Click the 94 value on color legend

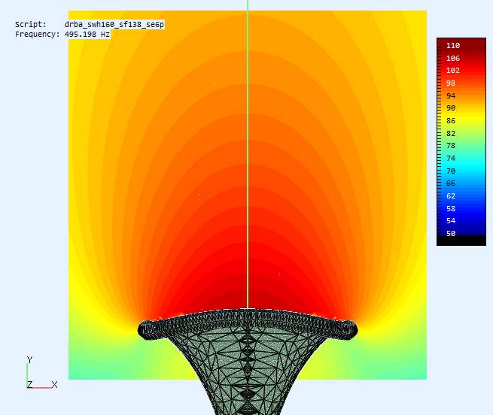[451, 95]
